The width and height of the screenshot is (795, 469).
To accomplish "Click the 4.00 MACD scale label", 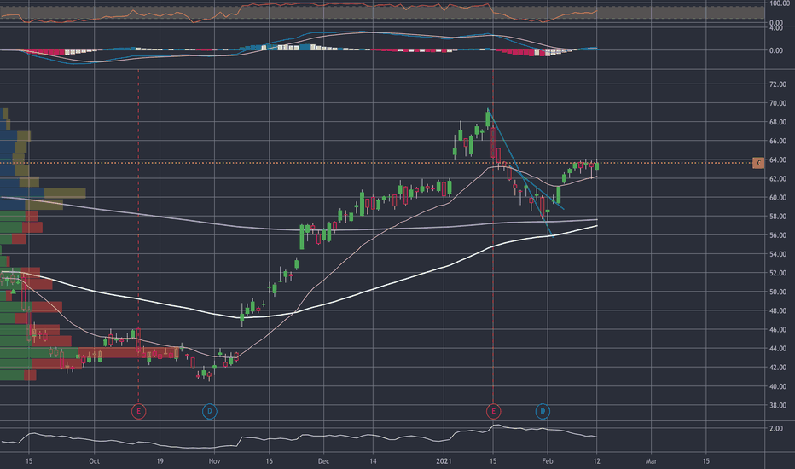I will [775, 28].
